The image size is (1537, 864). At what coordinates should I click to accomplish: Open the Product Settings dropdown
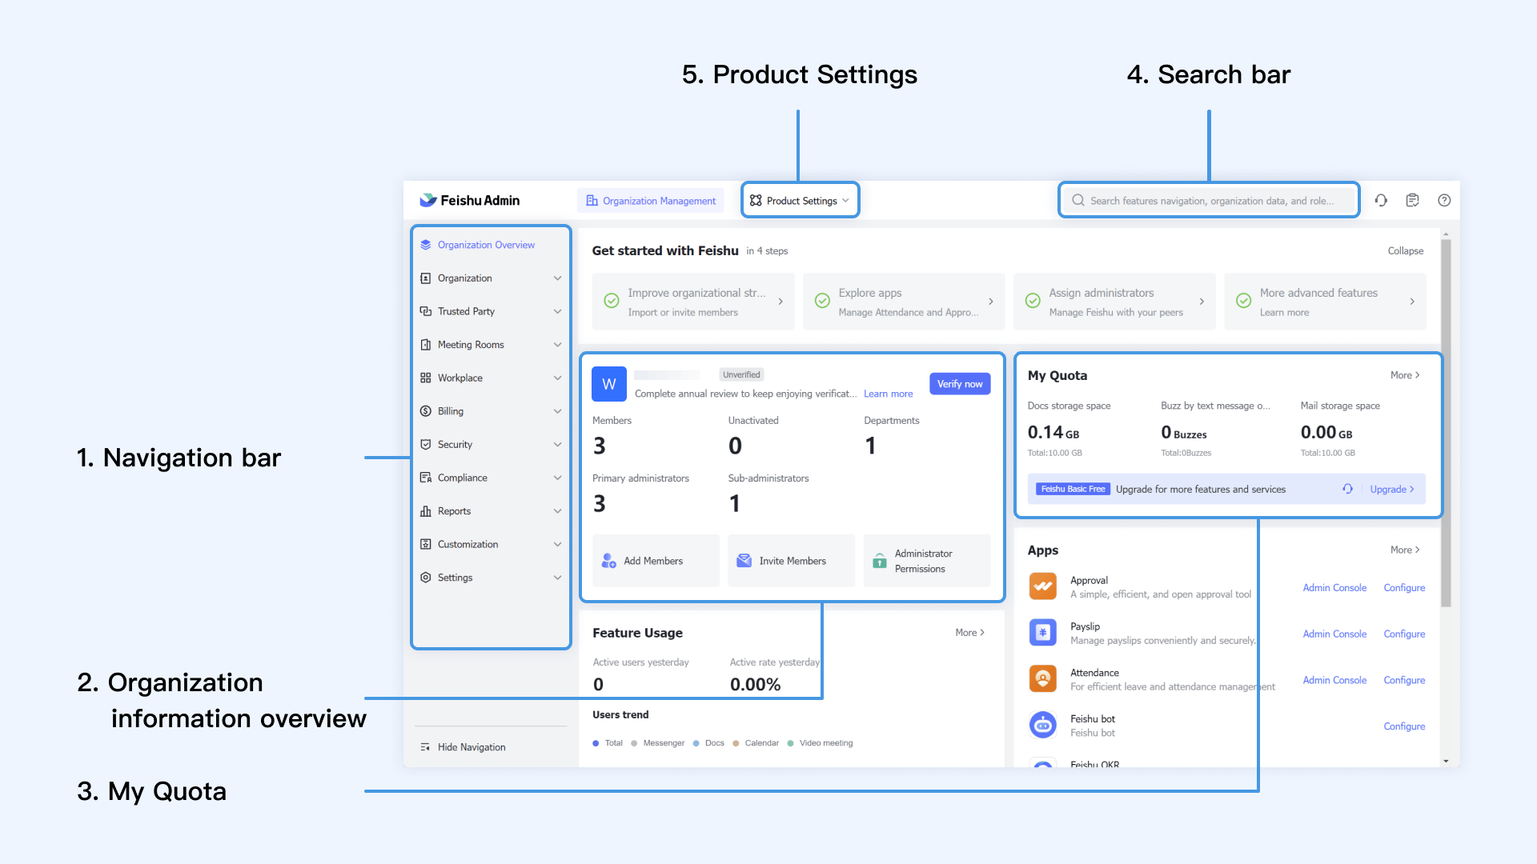[800, 201]
